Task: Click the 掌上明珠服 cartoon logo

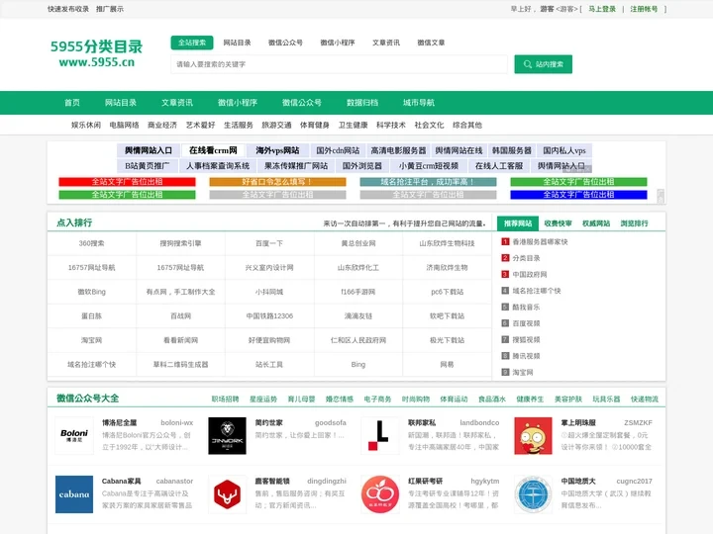Action: click(x=533, y=436)
